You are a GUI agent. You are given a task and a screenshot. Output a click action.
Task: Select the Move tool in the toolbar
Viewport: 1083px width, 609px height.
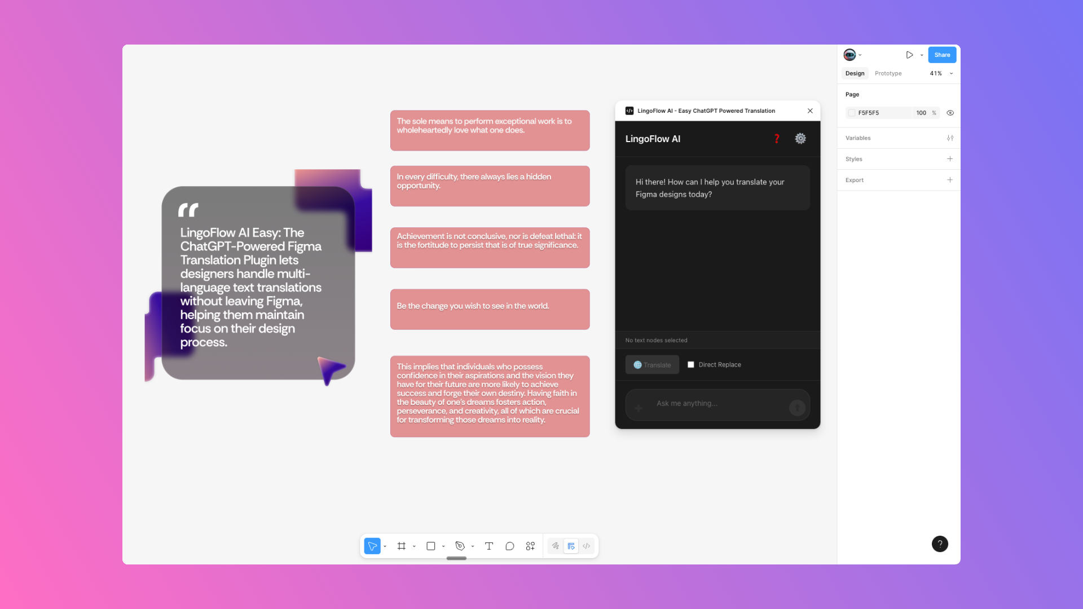[372, 546]
